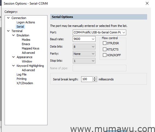Open the Mapped Keys settings
The height and width of the screenshot is (132, 155).
point(30,48)
